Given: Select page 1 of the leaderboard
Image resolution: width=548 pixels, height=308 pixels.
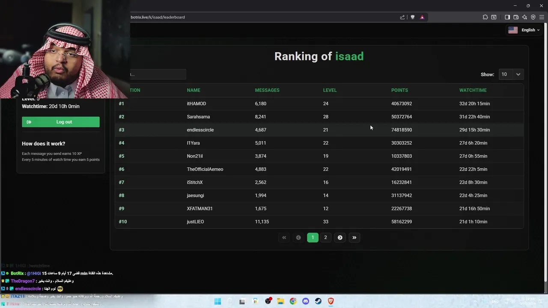Looking at the screenshot, I should pyautogui.click(x=313, y=237).
